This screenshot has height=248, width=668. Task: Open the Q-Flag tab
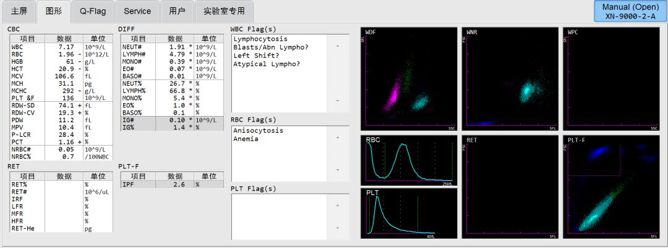click(x=92, y=12)
